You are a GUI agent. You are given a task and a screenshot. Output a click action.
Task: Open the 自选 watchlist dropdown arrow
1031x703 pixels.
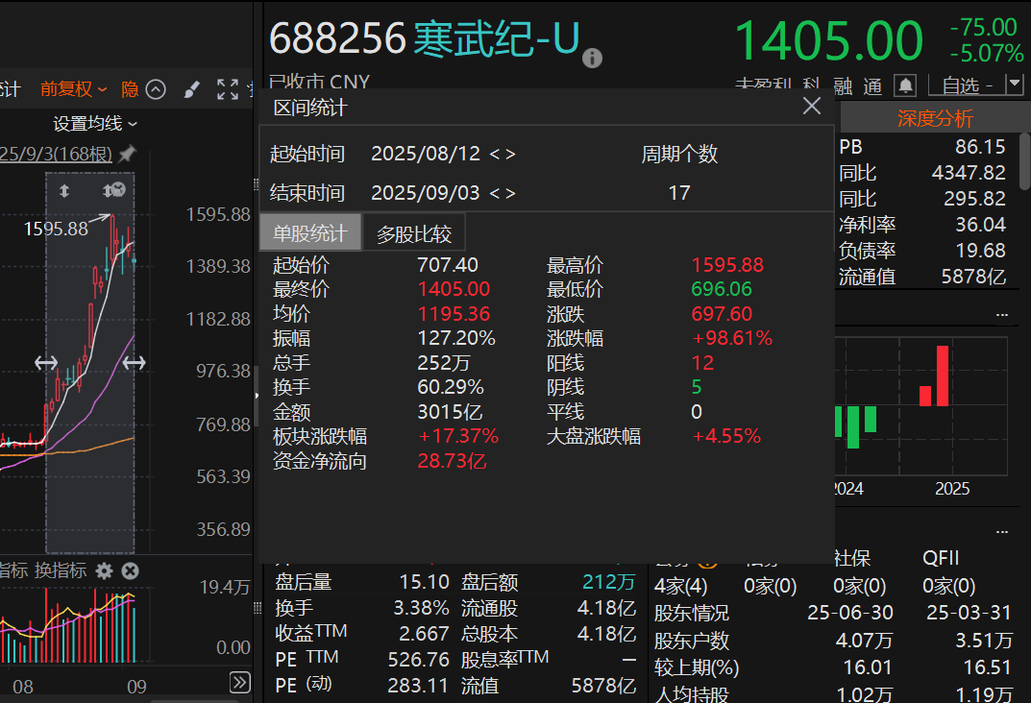click(x=1014, y=85)
